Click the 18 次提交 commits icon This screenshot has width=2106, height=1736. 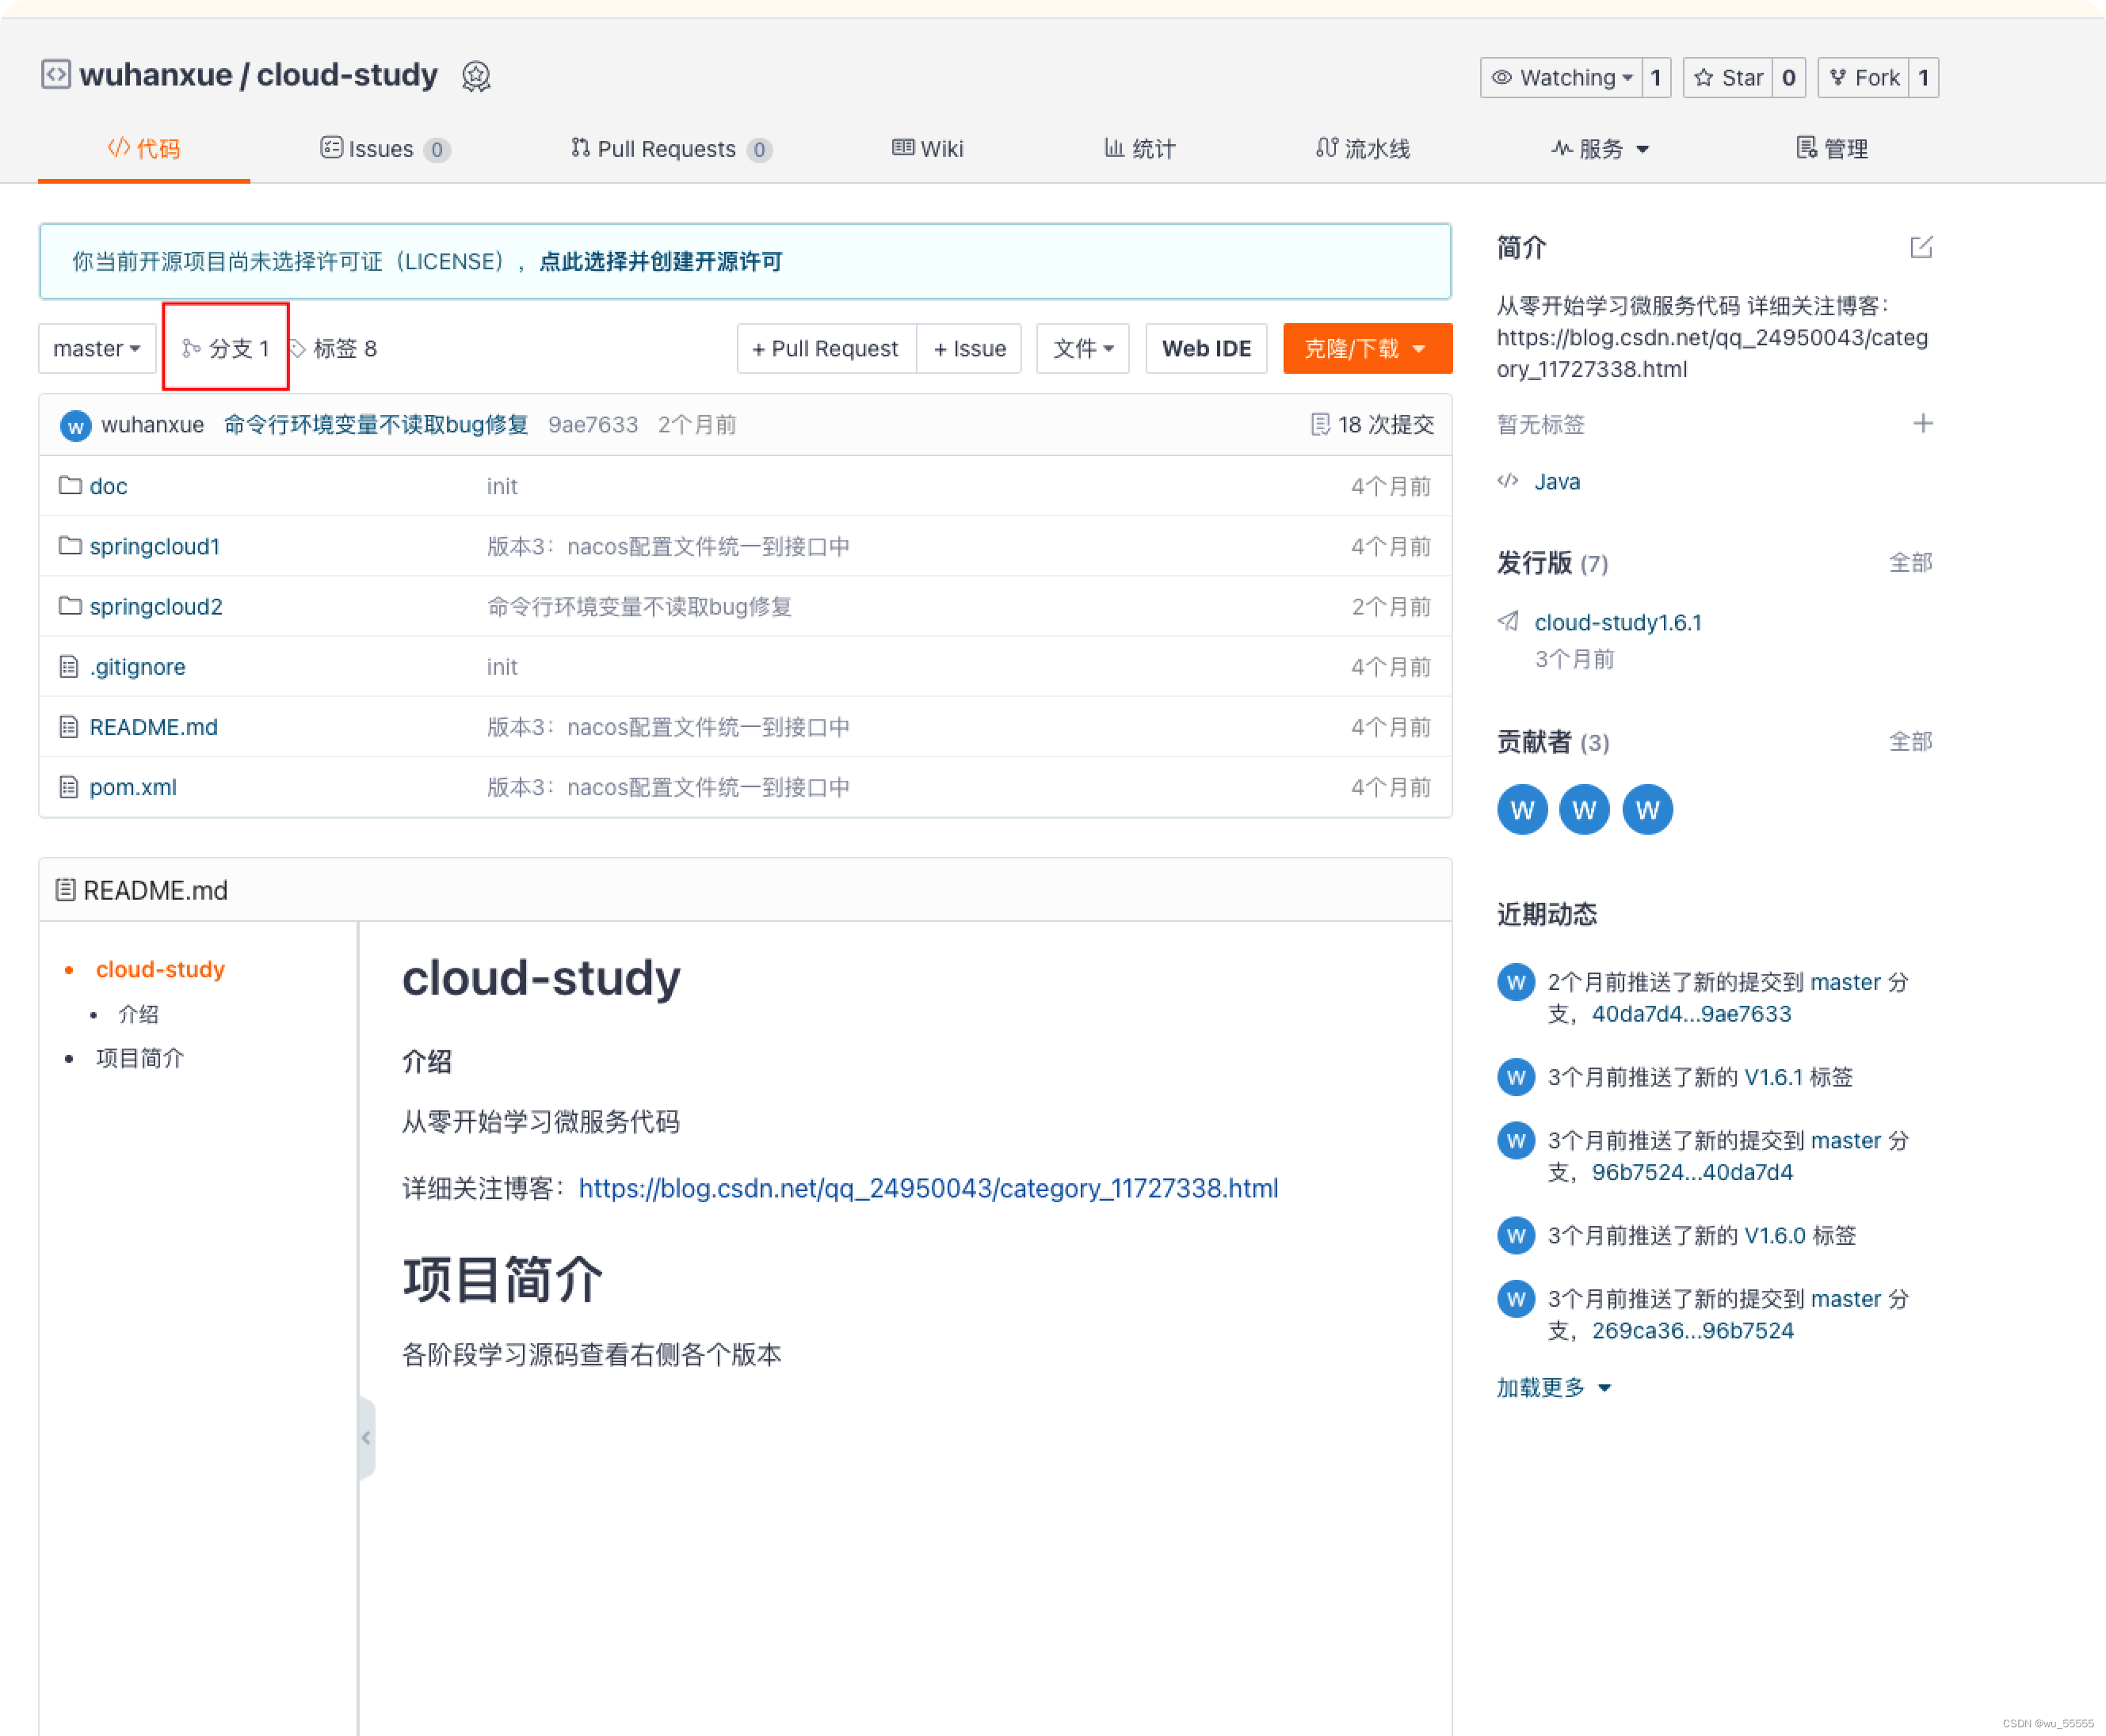[x=1320, y=425]
